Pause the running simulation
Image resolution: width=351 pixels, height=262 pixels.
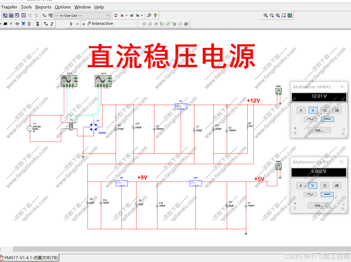tap(77, 24)
